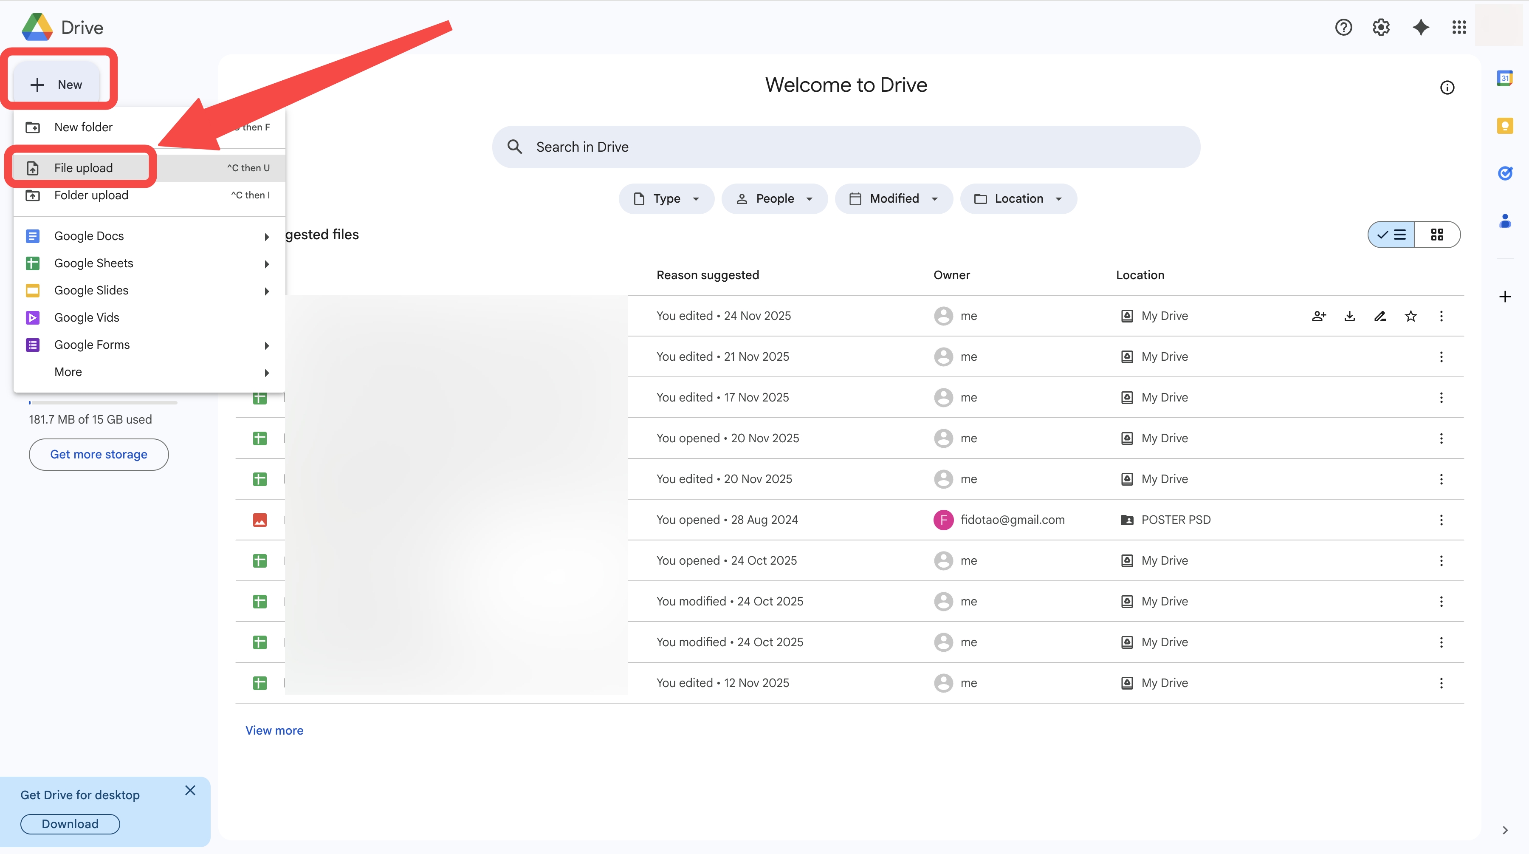This screenshot has width=1529, height=854.
Task: Click the Help question mark icon
Action: (1343, 27)
